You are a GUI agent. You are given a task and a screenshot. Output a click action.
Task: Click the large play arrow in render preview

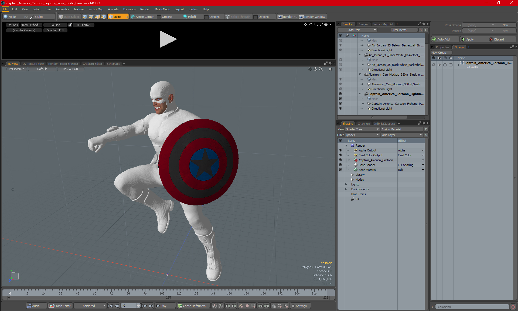point(168,39)
